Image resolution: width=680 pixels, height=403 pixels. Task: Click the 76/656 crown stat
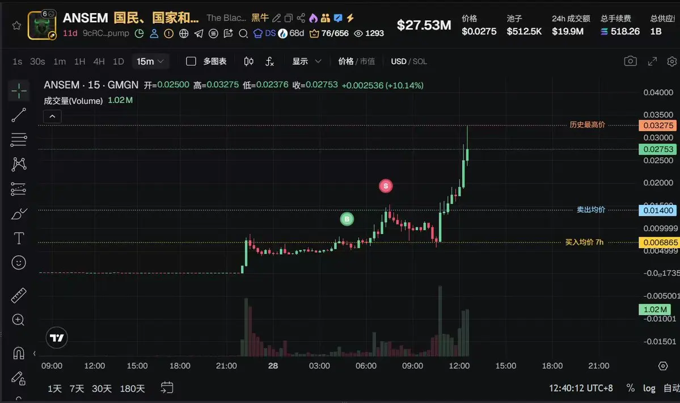(329, 33)
